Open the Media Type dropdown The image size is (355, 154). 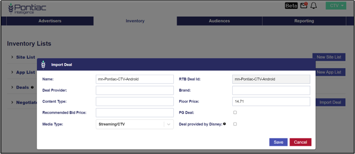(135, 124)
